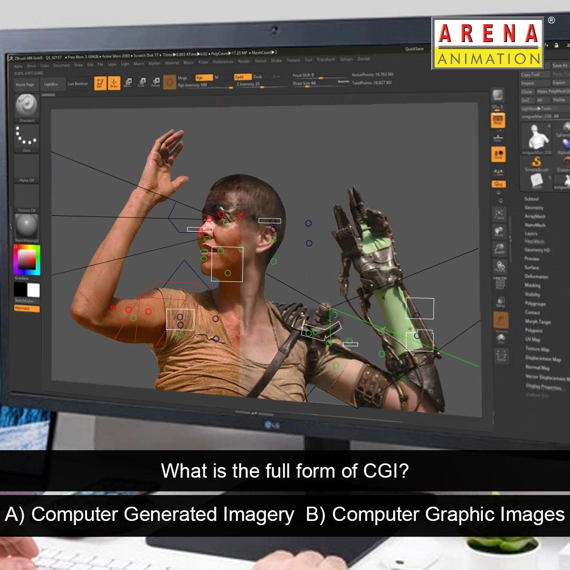Image resolution: width=570 pixels, height=570 pixels.
Task: Toggle Persp perspective button
Action: (498, 120)
